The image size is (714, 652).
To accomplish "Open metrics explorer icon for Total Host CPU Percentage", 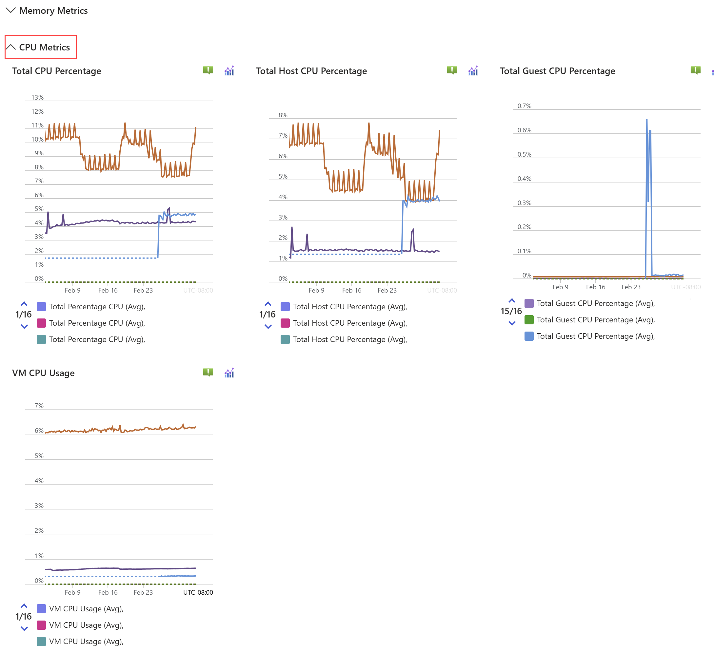I will pos(473,71).
